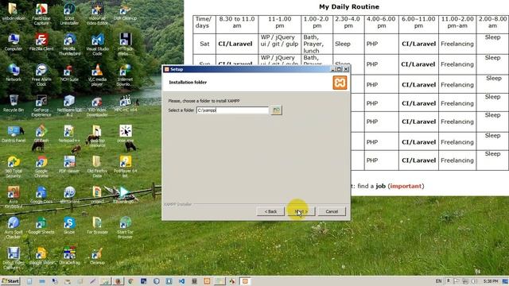Open Avro Spell Checker shortcut

click(x=14, y=227)
